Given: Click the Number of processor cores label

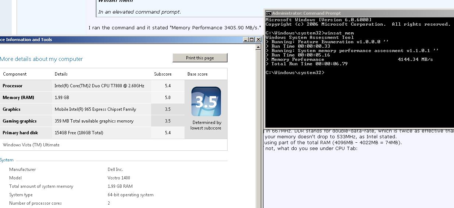Looking at the screenshot, I should pyautogui.click(x=35, y=203).
